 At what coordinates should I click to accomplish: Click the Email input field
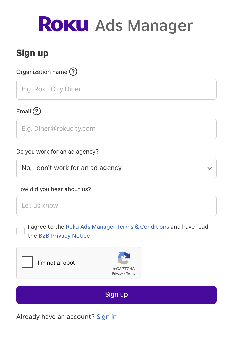(x=116, y=129)
